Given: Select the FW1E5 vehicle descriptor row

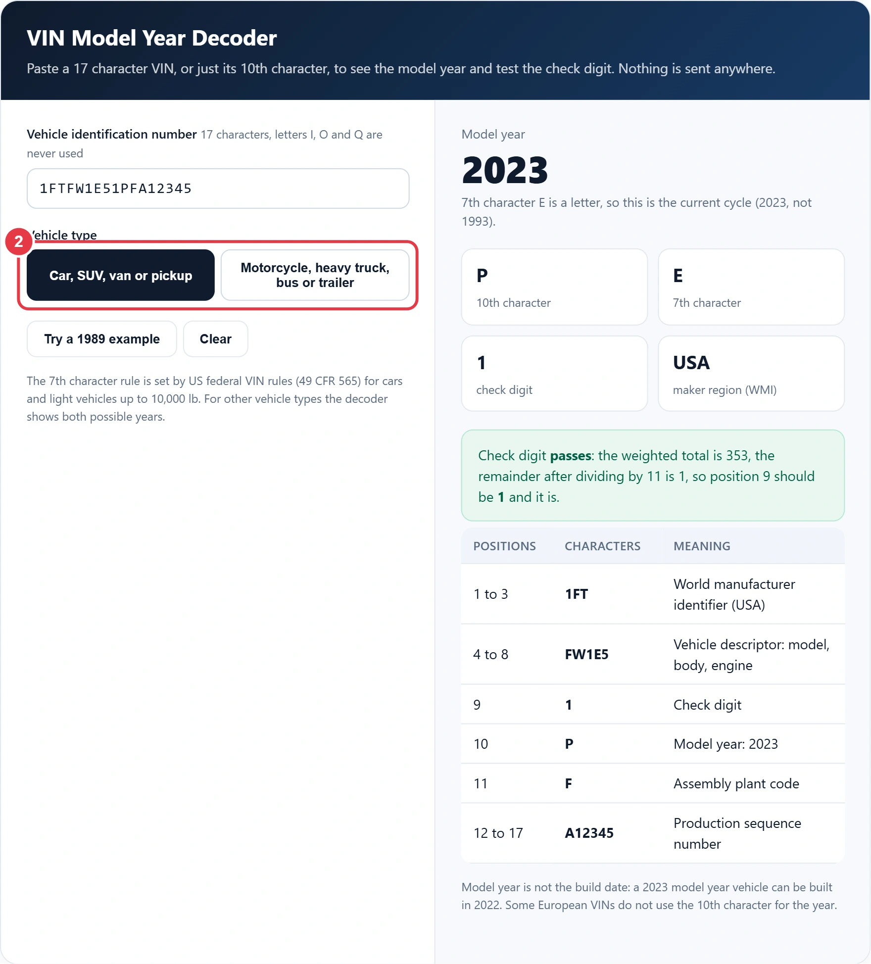Looking at the screenshot, I should pos(653,654).
